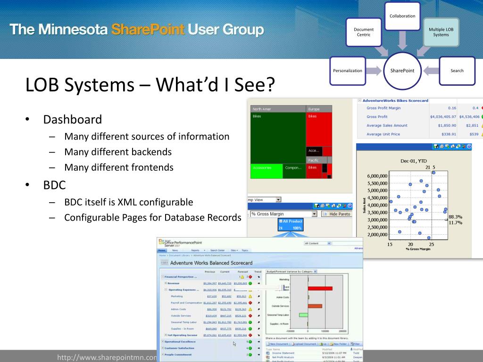Viewport: 483px width, 362px height.
Task: Click the Average Unit Price scorecard link
Action: 383,134
